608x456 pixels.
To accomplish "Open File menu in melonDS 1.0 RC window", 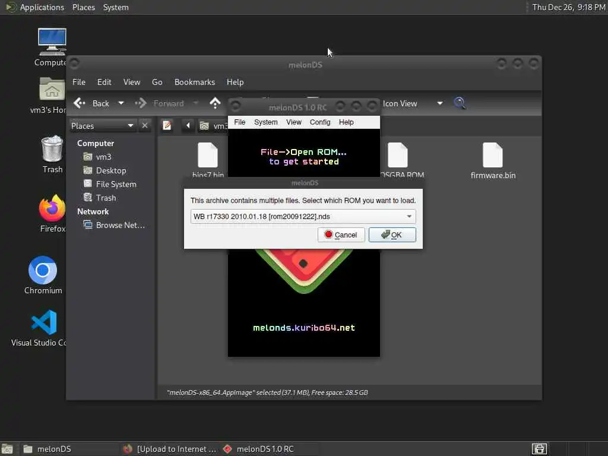I will [240, 122].
